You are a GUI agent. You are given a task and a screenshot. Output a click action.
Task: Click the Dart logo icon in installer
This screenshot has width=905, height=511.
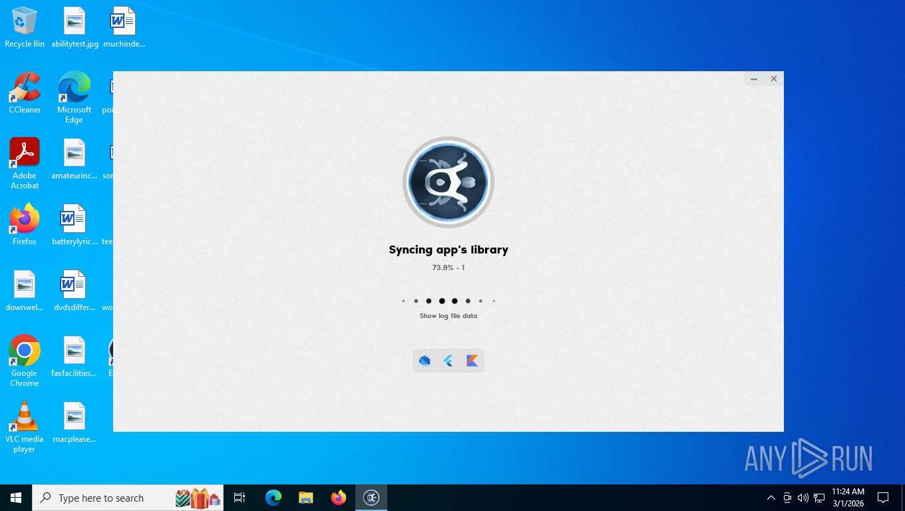[425, 361]
